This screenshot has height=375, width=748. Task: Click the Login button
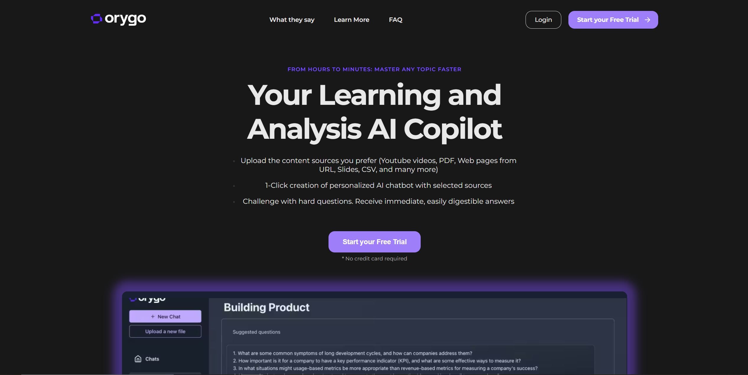pyautogui.click(x=543, y=19)
